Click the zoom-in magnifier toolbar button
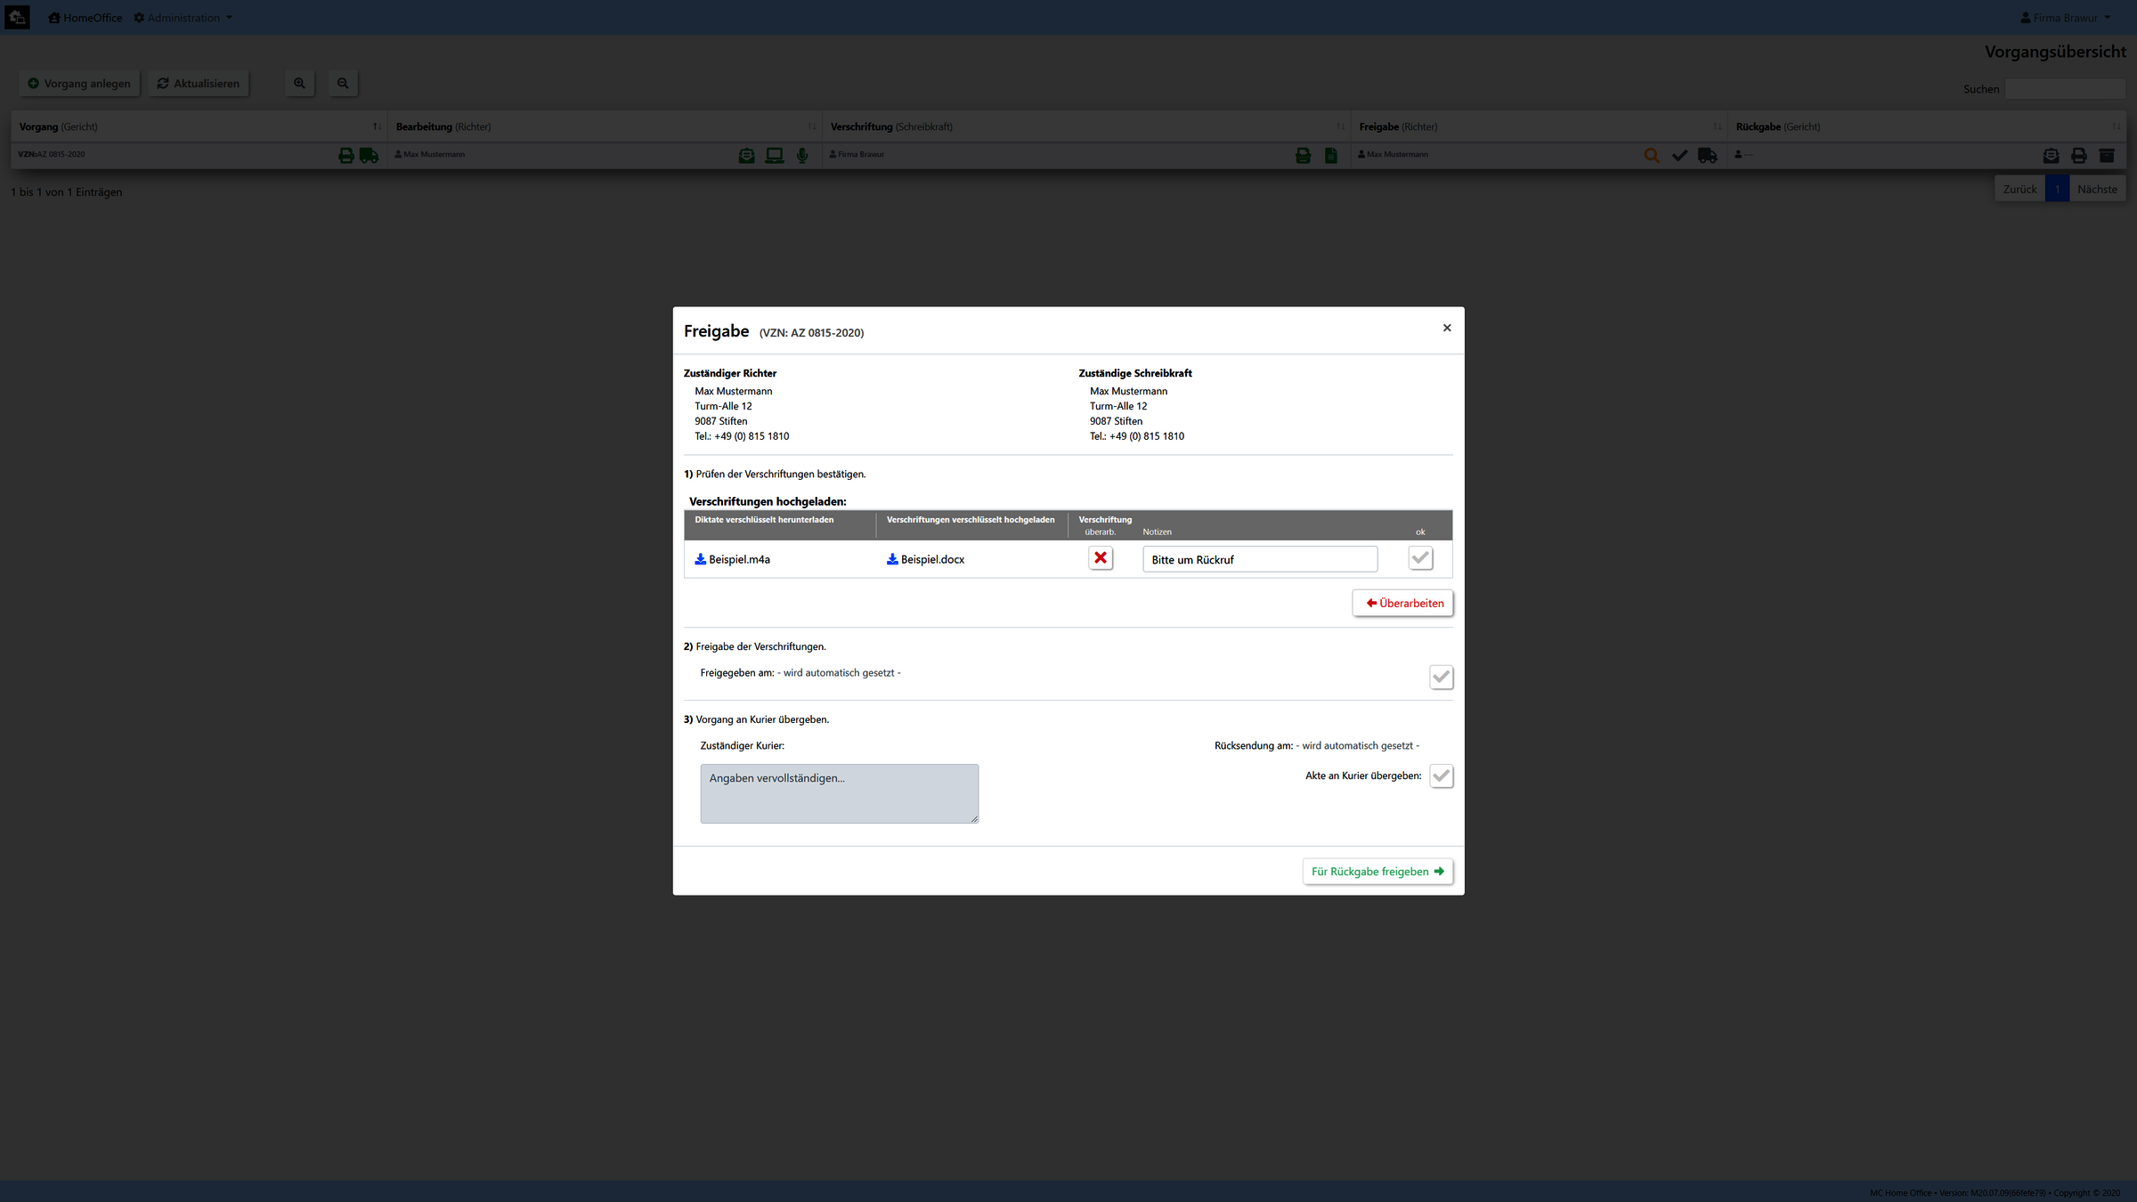The image size is (2137, 1202). pos(299,84)
